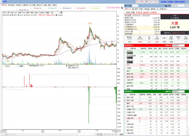Toggle the 本益比 chart overlay button
This screenshot has height=136, width=189.
(36, 13)
